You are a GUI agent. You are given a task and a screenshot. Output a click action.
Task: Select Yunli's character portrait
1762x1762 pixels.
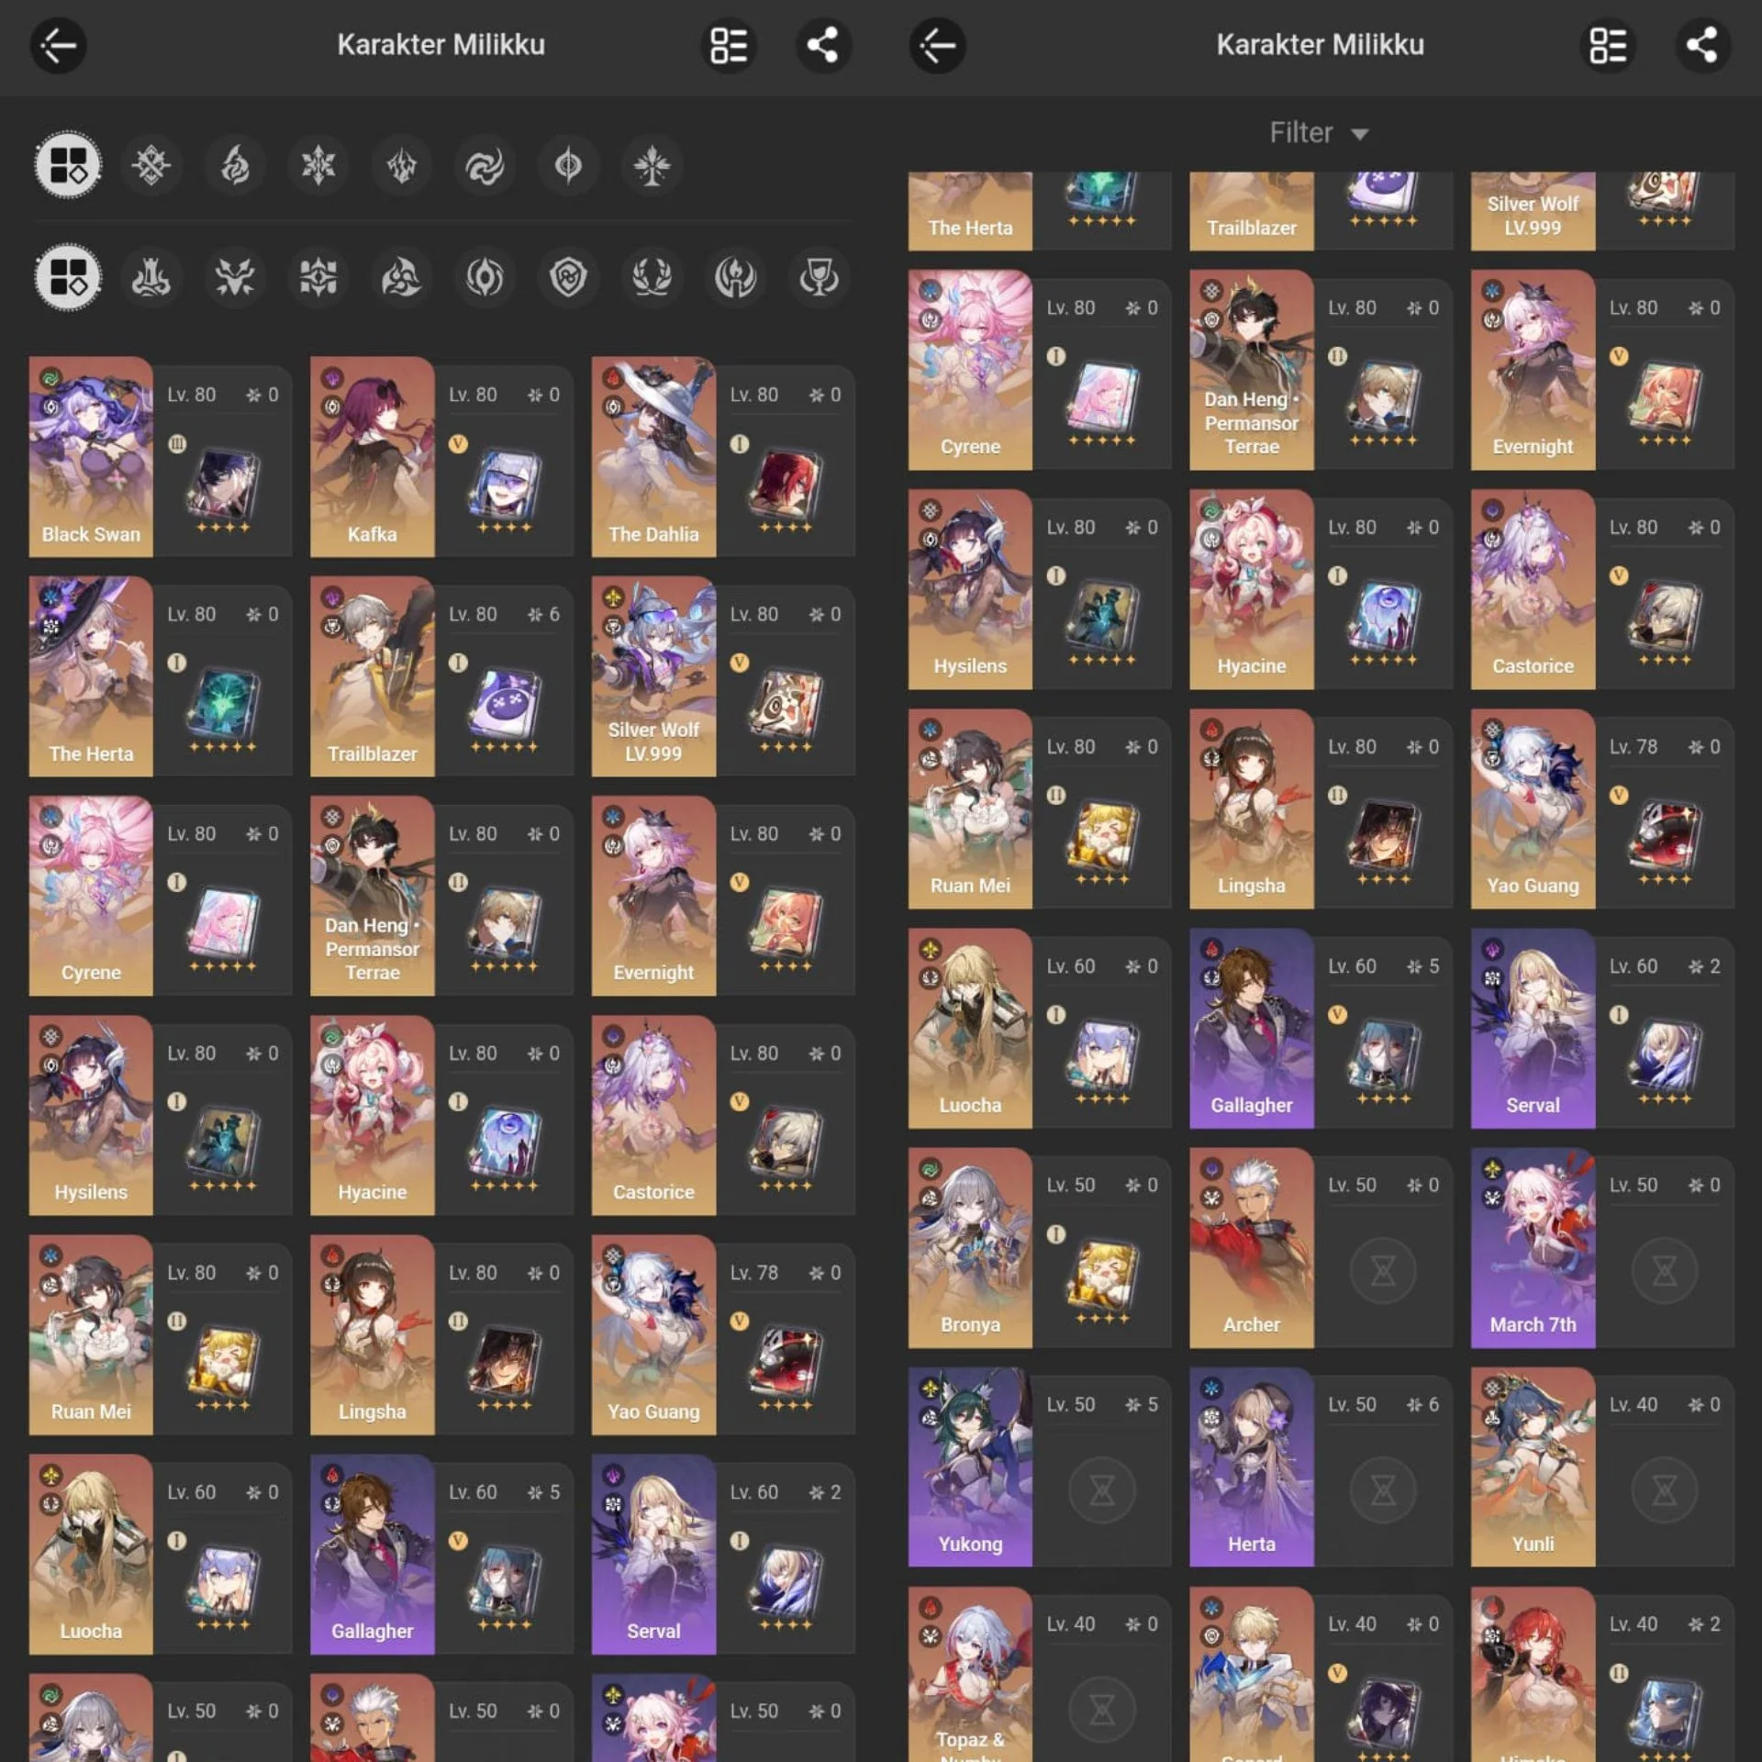pyautogui.click(x=1533, y=1466)
